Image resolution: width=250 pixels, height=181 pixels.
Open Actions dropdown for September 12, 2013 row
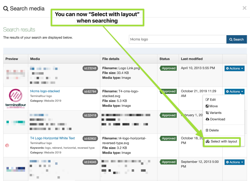click(234, 162)
